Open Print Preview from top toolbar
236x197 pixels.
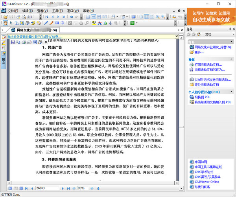24,17
